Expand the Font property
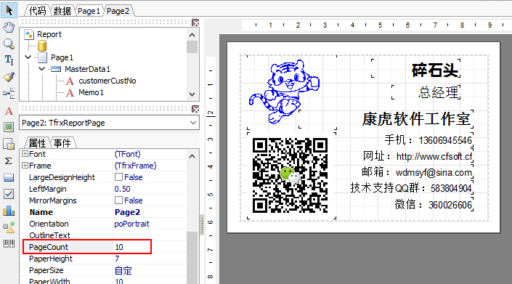This screenshot has height=284, width=512. tap(25, 154)
